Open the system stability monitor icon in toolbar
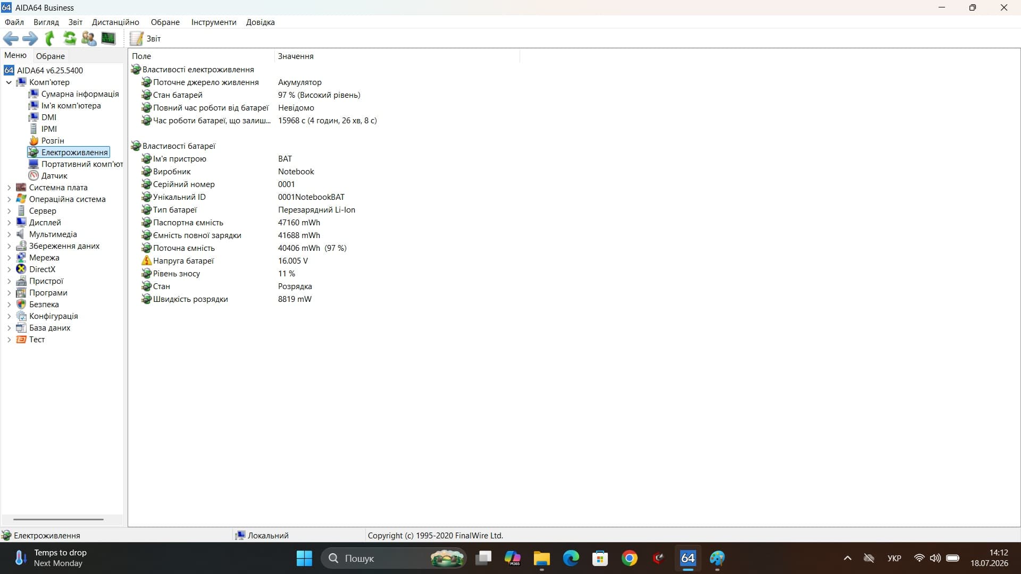 (x=108, y=38)
